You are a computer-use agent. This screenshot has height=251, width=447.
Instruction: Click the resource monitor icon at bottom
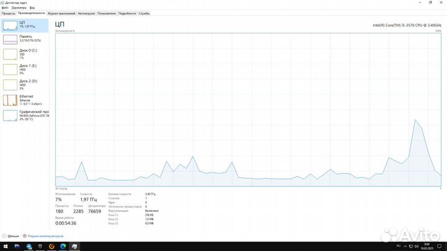click(24, 236)
